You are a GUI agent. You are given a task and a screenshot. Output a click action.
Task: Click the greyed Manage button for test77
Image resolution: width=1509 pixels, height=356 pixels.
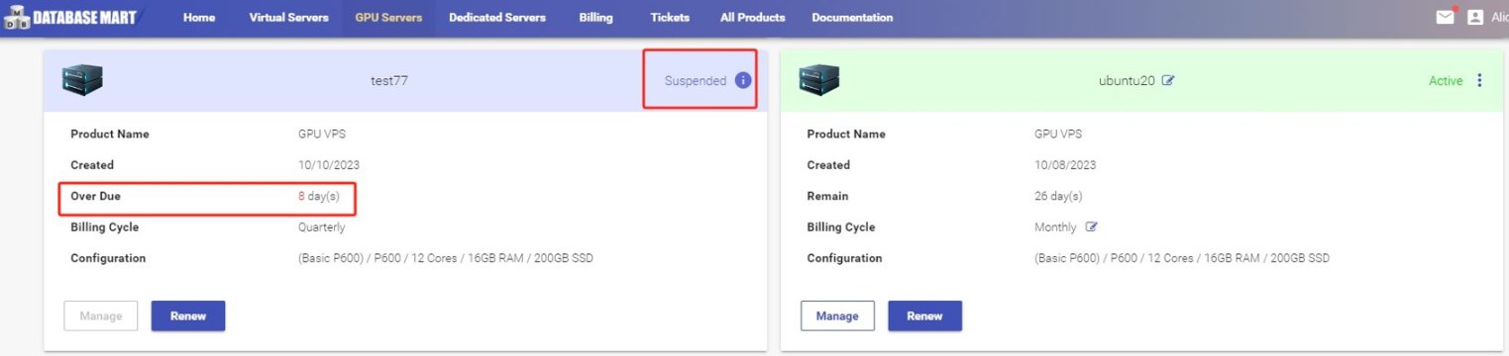click(101, 315)
